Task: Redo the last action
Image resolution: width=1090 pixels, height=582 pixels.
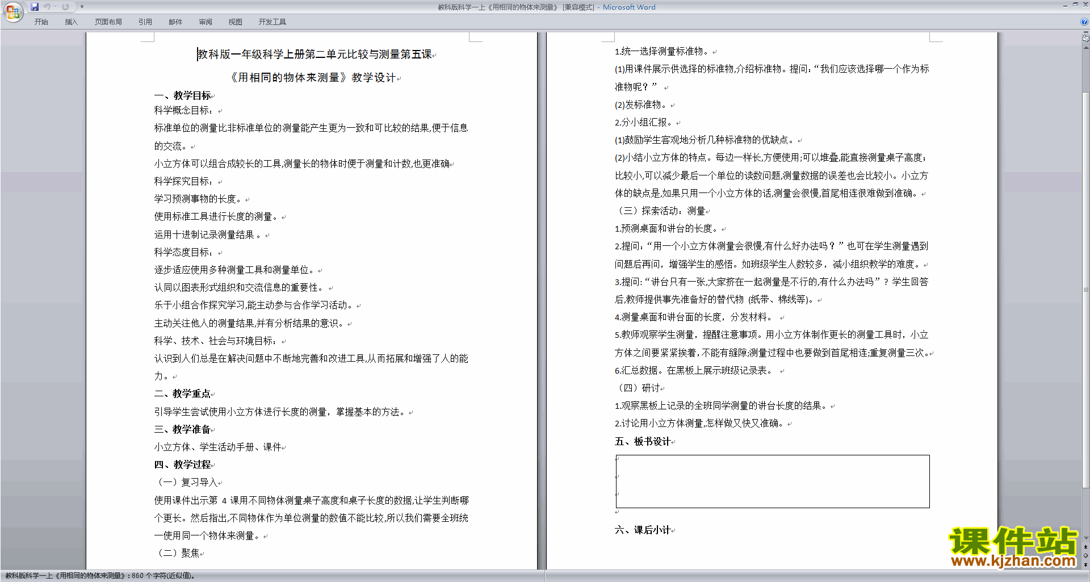Action: point(65,7)
